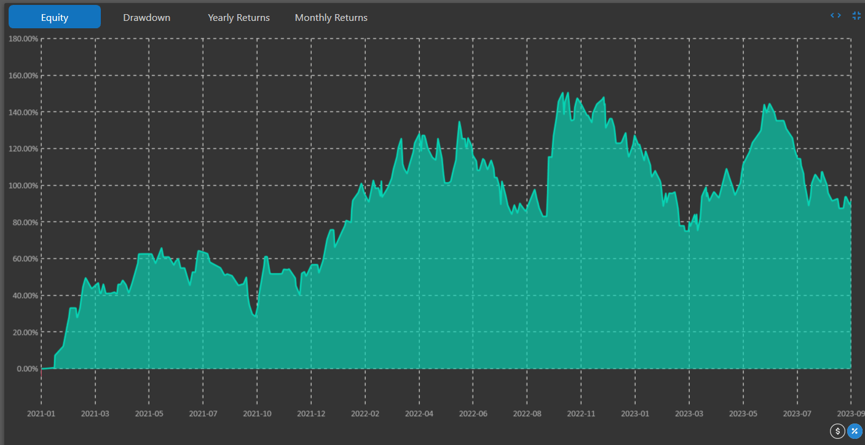Click the 160.00% y-axis label

click(x=23, y=76)
